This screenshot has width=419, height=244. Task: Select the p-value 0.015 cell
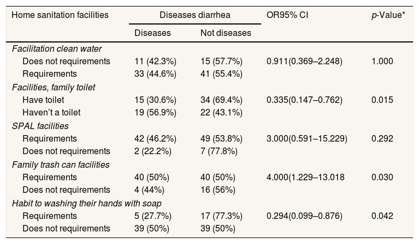(382, 100)
